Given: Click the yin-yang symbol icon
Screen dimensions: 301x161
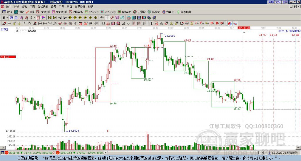Looking at the screenshot, I should [230, 24].
